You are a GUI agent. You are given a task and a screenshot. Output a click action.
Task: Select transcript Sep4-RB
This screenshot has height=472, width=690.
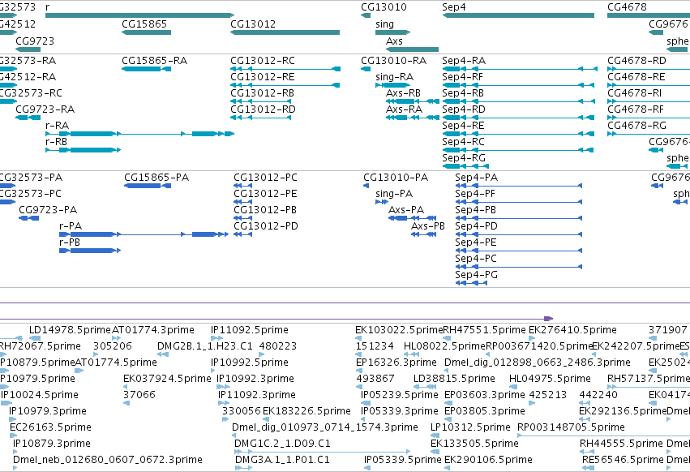[518, 101]
